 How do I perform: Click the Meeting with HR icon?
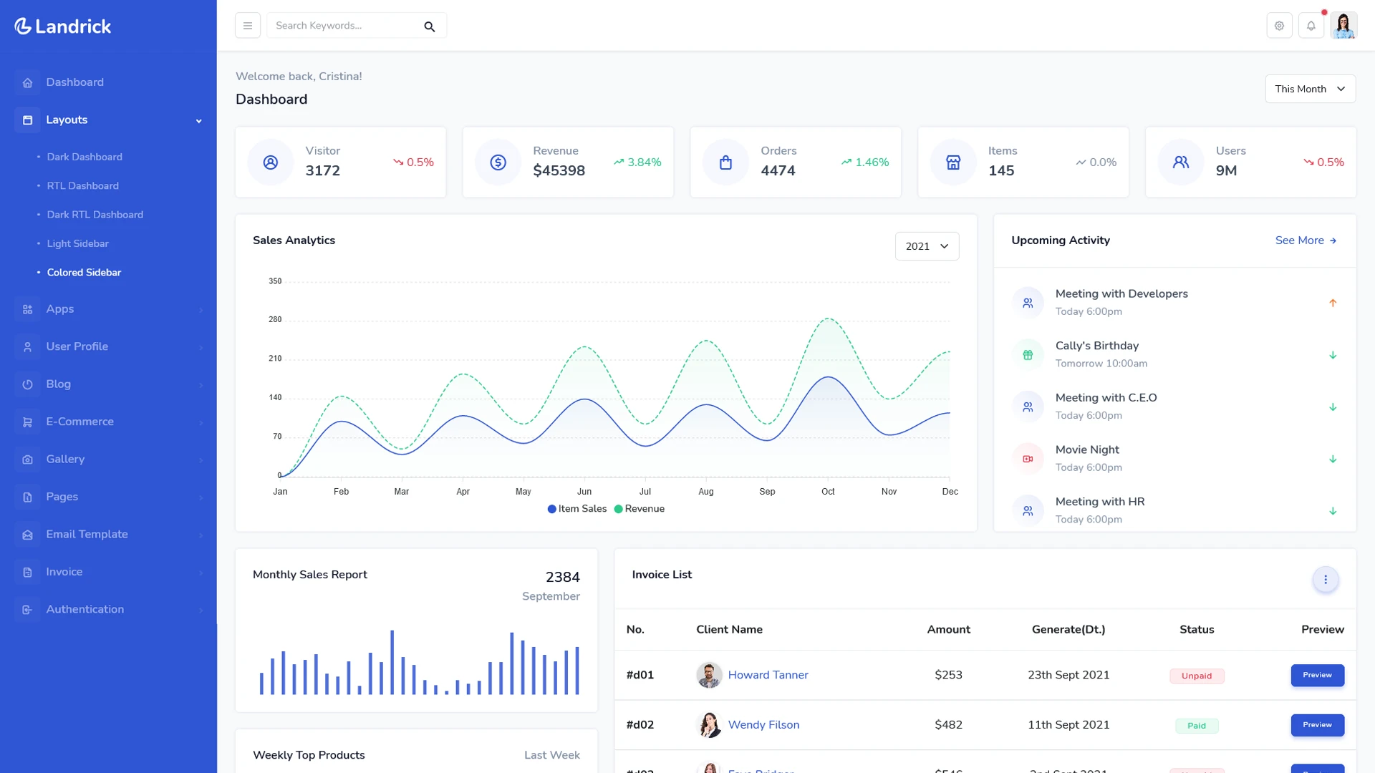coord(1028,511)
